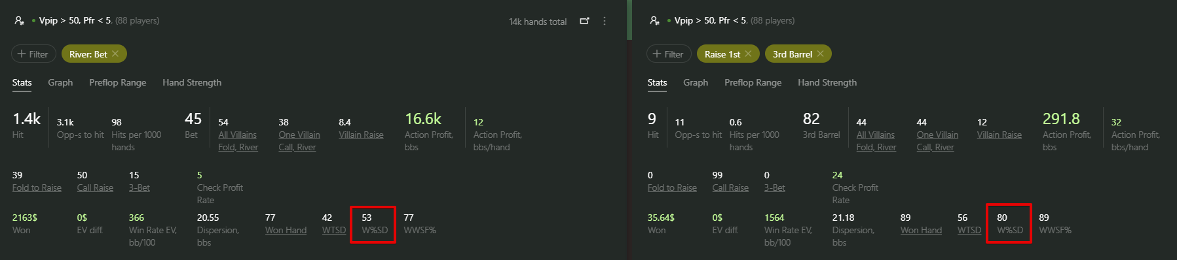Add a filter in the right panel
The image size is (1177, 260).
(x=669, y=54)
